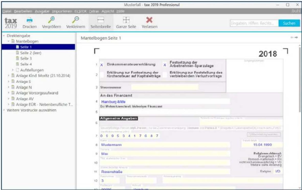
Task: Expand the Anlage AV node
Action: click(8, 99)
